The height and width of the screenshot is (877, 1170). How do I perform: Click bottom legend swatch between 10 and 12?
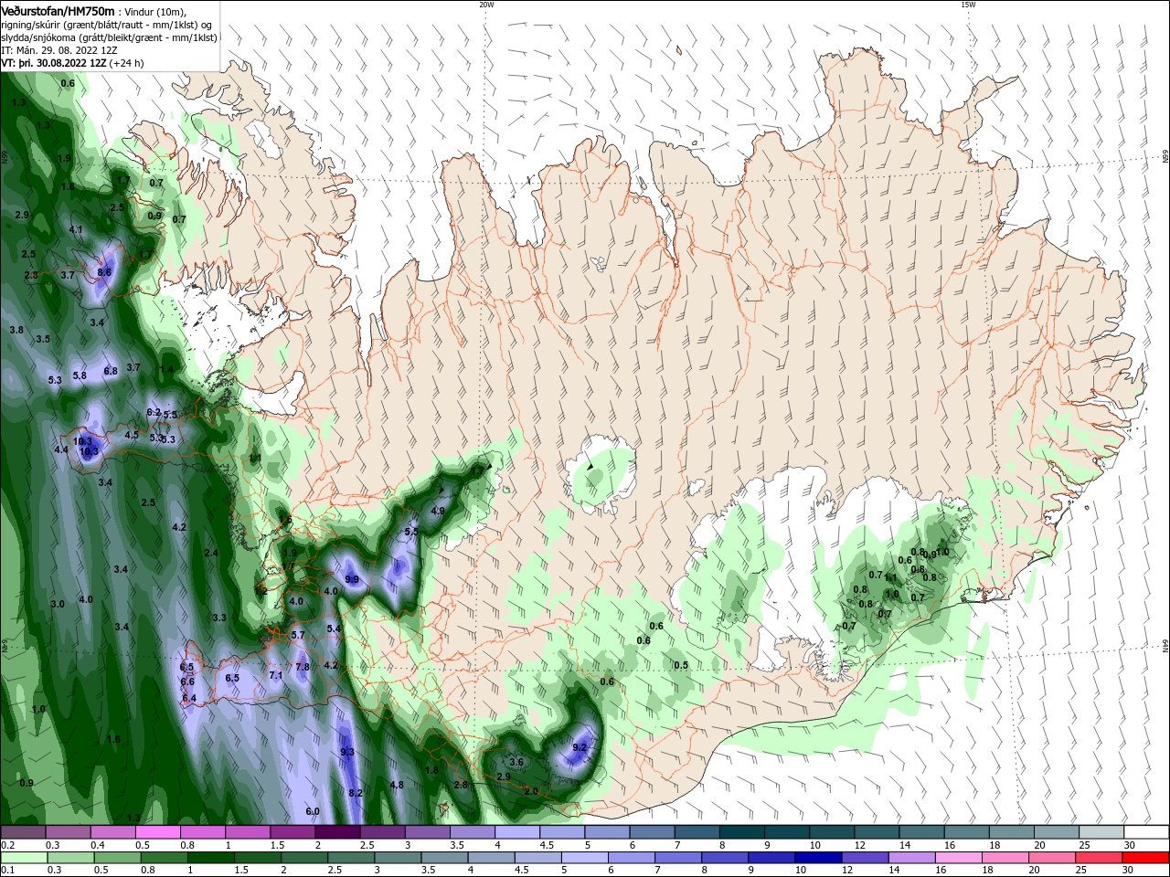click(x=818, y=858)
